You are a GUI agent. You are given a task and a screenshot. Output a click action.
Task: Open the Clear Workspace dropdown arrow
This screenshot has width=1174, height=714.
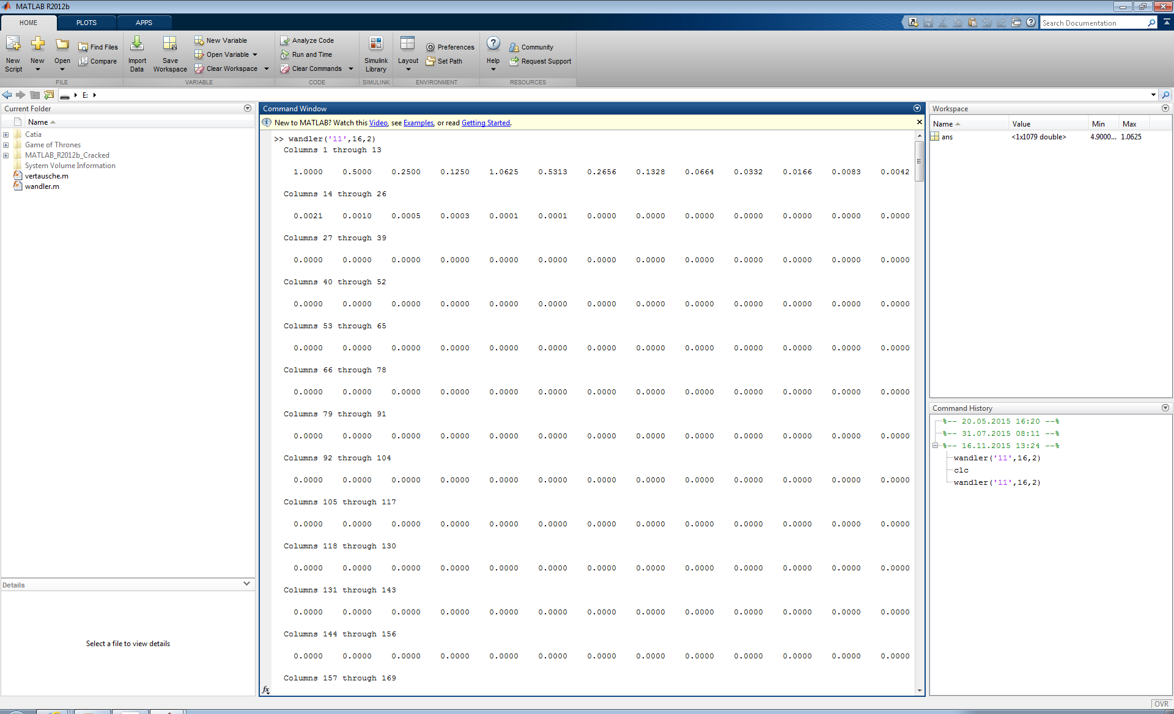(267, 68)
